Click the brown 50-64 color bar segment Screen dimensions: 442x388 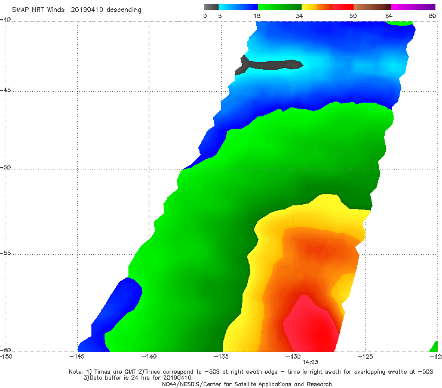pos(372,7)
